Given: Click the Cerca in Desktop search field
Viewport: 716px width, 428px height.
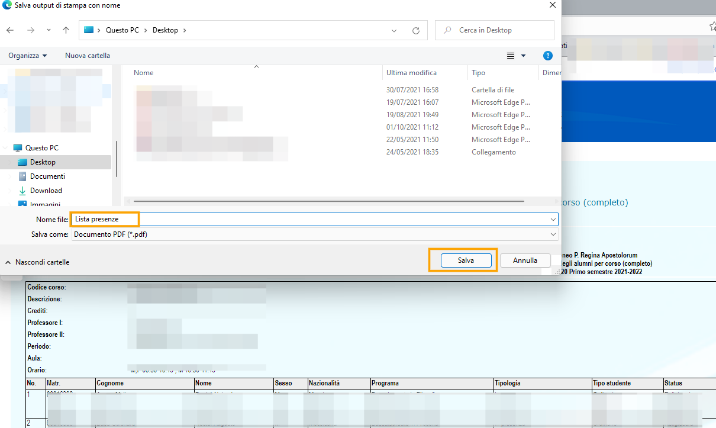Looking at the screenshot, I should 495,30.
